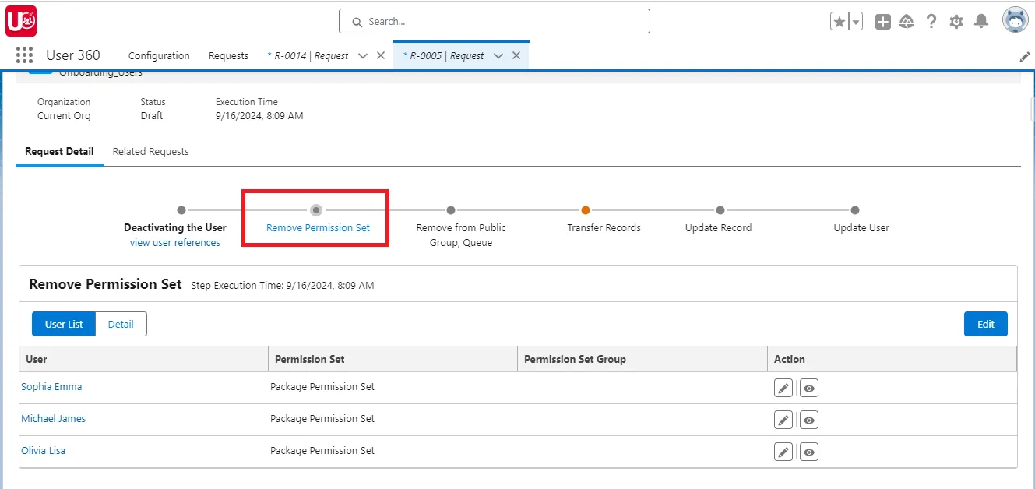Switch to the Related Requests tab
The image size is (1035, 489).
click(x=150, y=151)
